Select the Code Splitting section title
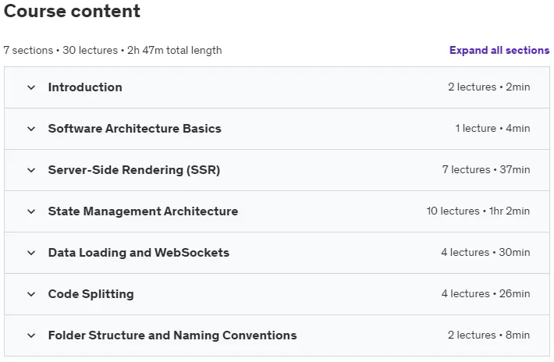Screen dimensions: 554x362 (91, 294)
